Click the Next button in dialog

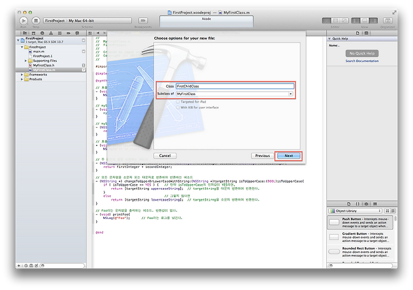pyautogui.click(x=289, y=156)
